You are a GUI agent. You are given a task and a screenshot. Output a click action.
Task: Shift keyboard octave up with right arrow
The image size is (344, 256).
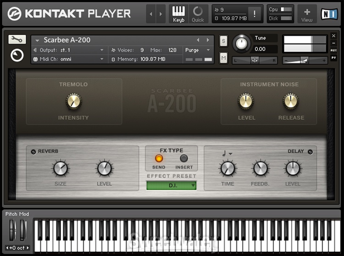(x=28, y=248)
